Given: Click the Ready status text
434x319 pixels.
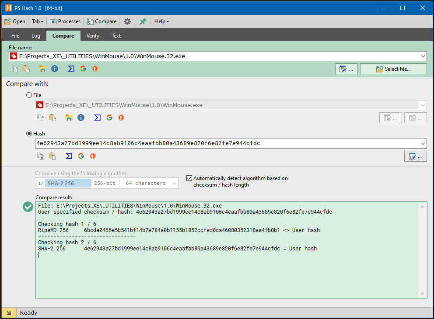Looking at the screenshot, I should tap(28, 312).
